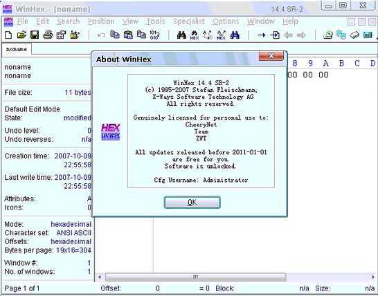
Task: Open the Options menu
Action: pos(226,21)
